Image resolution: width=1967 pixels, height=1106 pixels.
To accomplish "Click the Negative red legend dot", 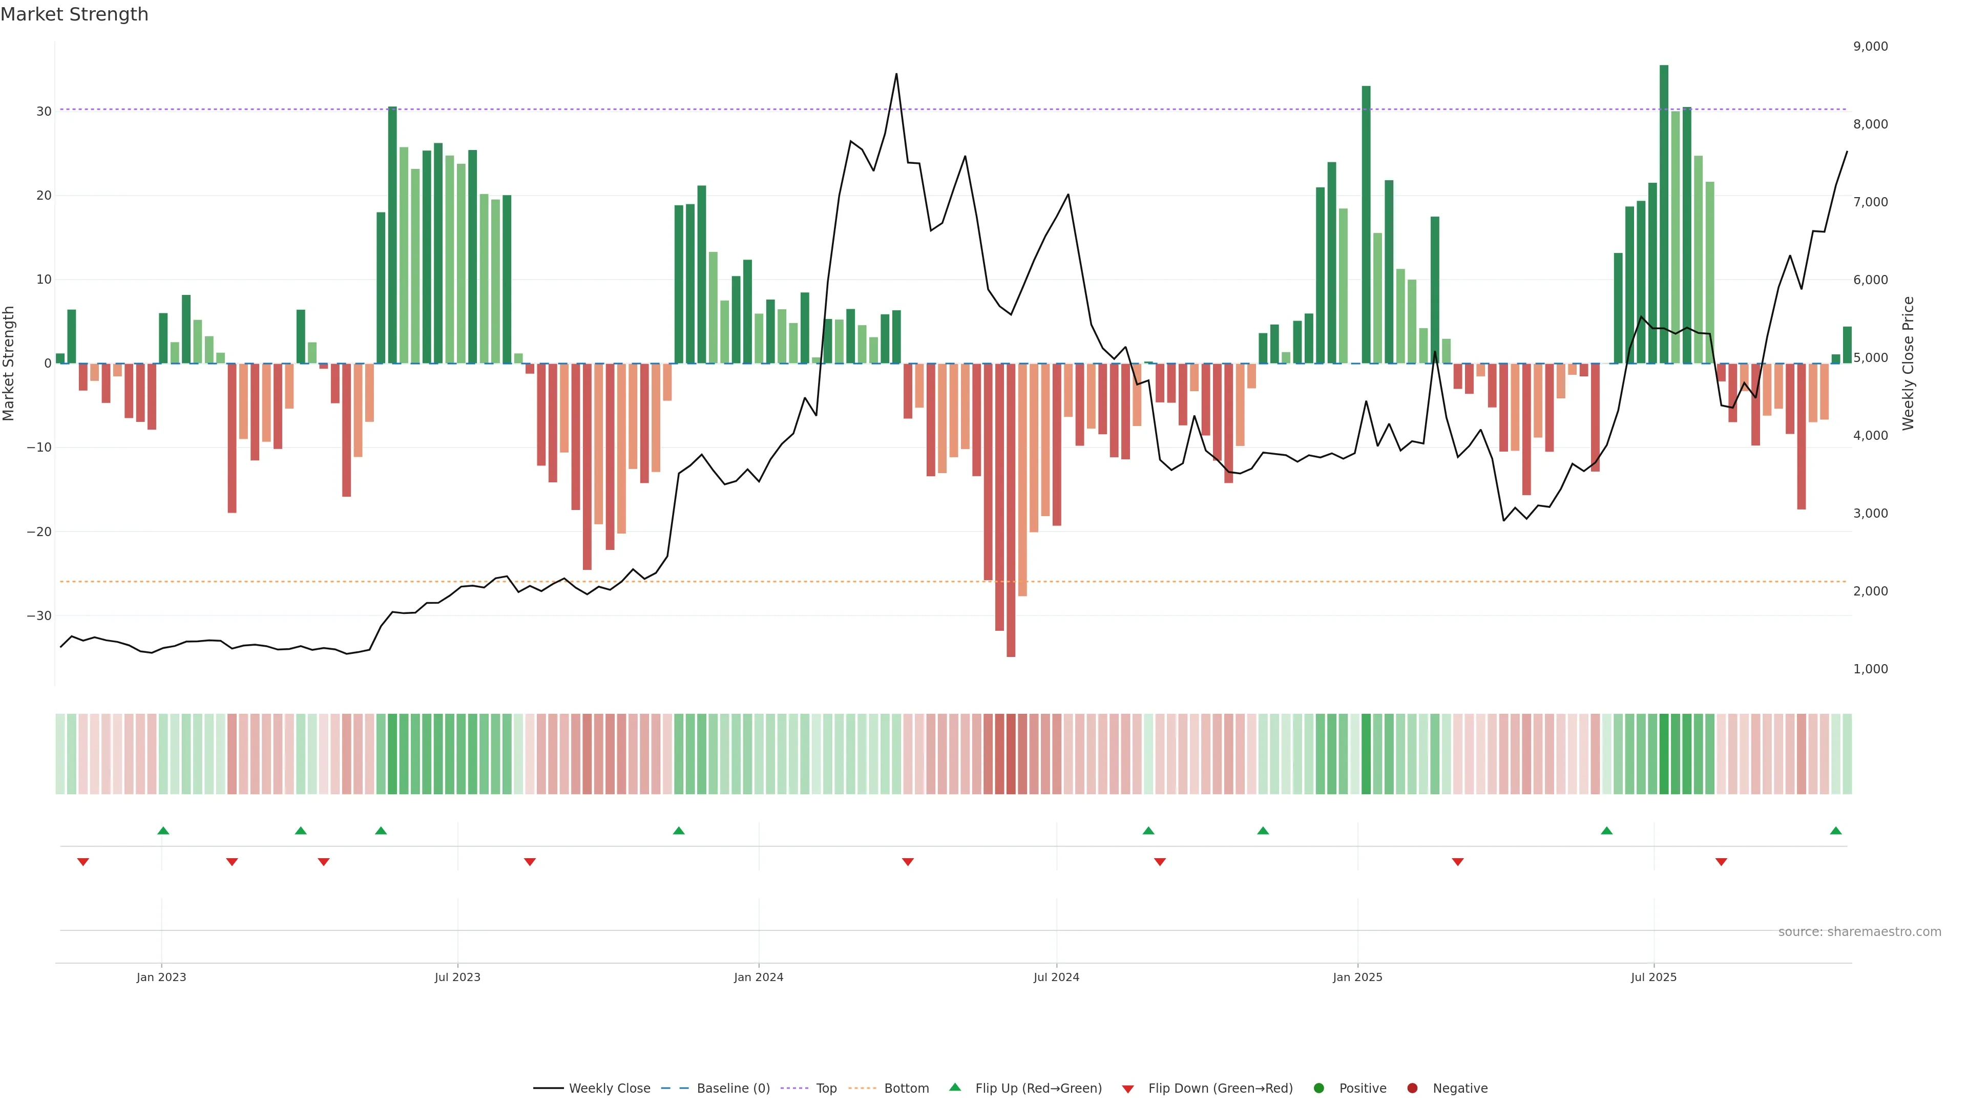I will [x=1412, y=1088].
